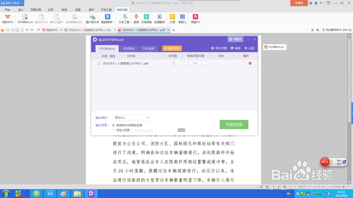353x198 pixels.
Task: Open the Windows Start button
Action: click(6, 193)
